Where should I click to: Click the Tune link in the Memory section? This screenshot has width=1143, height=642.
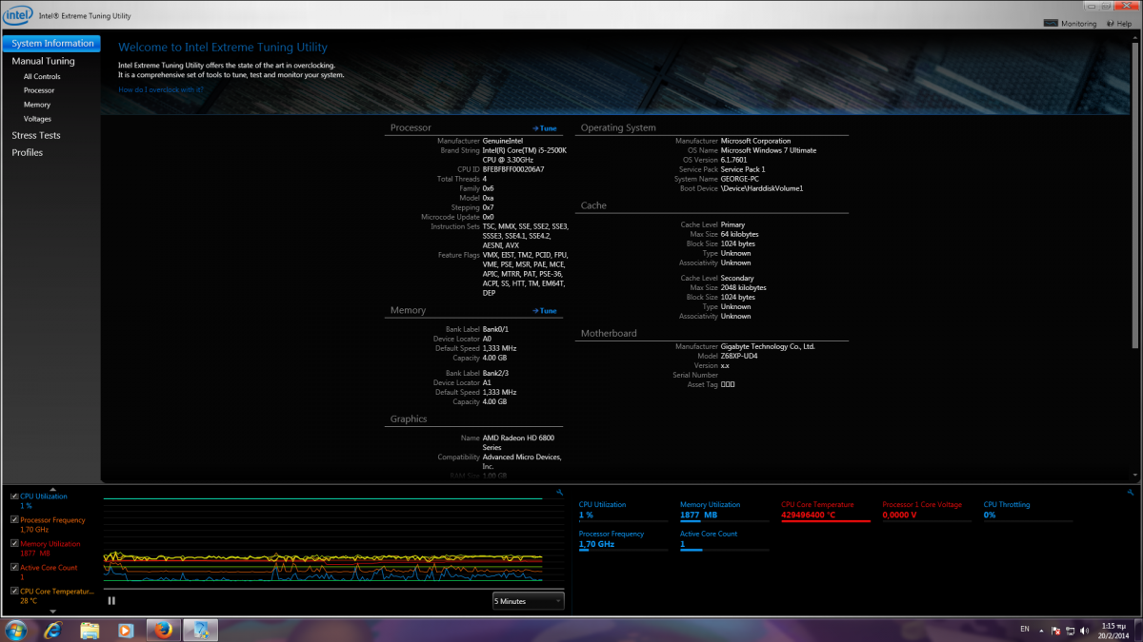(545, 311)
